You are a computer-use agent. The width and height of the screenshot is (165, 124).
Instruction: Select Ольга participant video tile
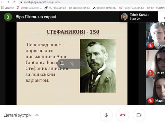[155, 64]
